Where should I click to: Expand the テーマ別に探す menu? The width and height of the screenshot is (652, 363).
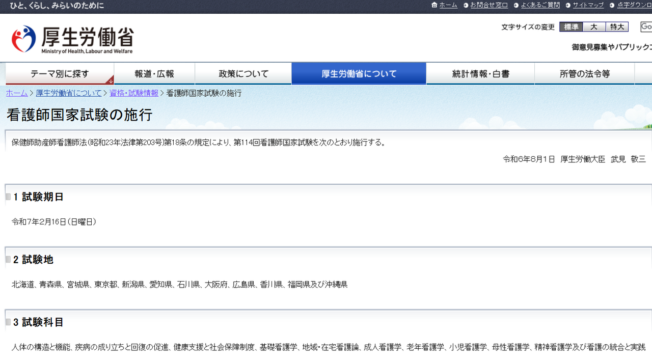pyautogui.click(x=60, y=74)
